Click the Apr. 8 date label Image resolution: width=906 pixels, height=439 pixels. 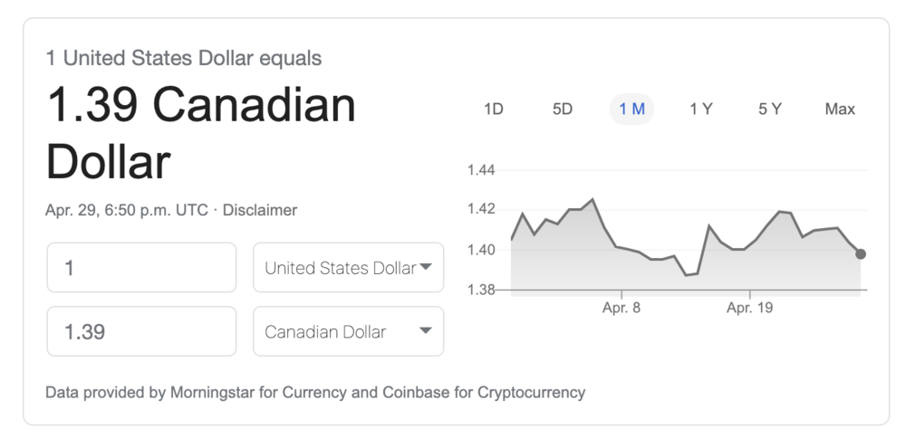point(622,308)
